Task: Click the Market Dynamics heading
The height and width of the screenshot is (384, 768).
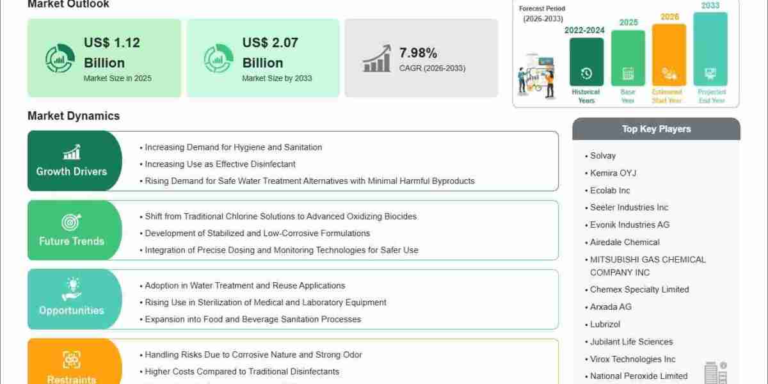Action: click(74, 116)
